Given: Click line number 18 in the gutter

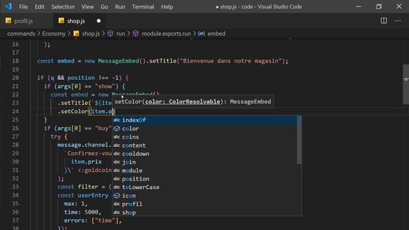Looking at the screenshot, I should (15, 61).
